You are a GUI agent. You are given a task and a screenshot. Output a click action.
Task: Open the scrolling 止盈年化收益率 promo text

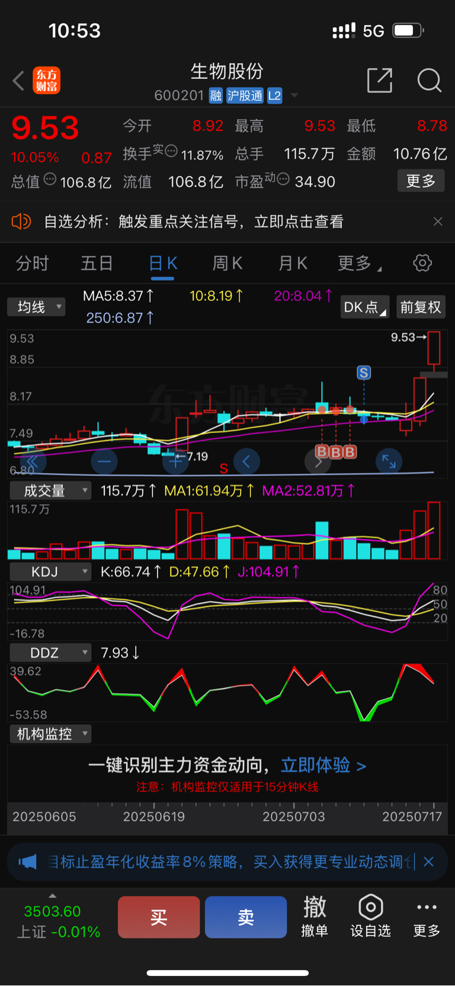pyautogui.click(x=231, y=861)
